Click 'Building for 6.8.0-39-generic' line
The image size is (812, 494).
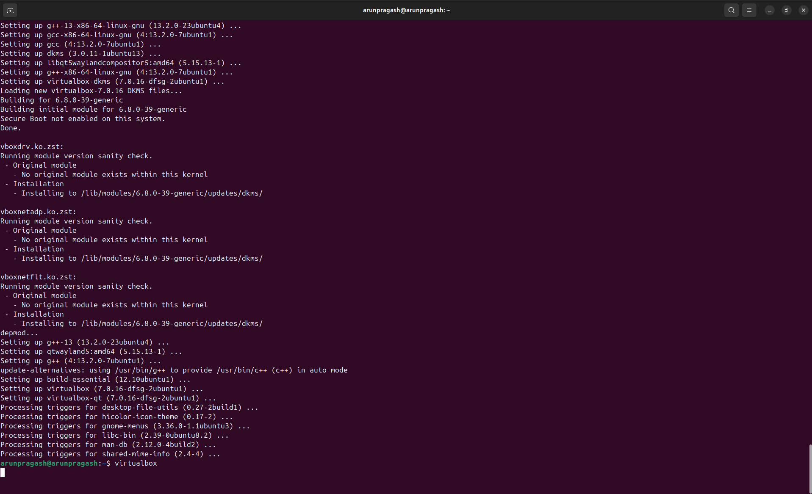point(61,100)
